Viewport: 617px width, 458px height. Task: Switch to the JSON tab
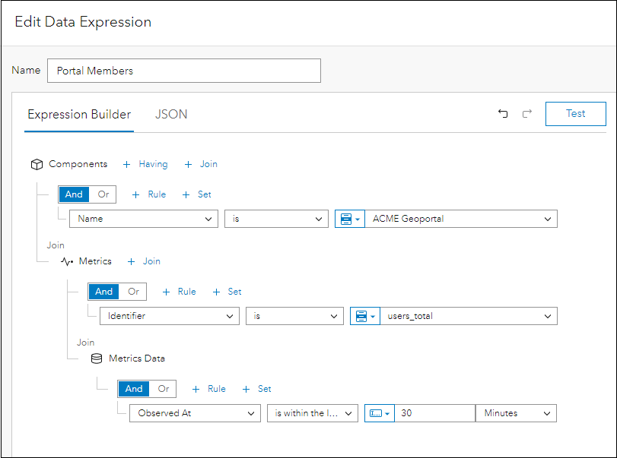[x=171, y=115]
